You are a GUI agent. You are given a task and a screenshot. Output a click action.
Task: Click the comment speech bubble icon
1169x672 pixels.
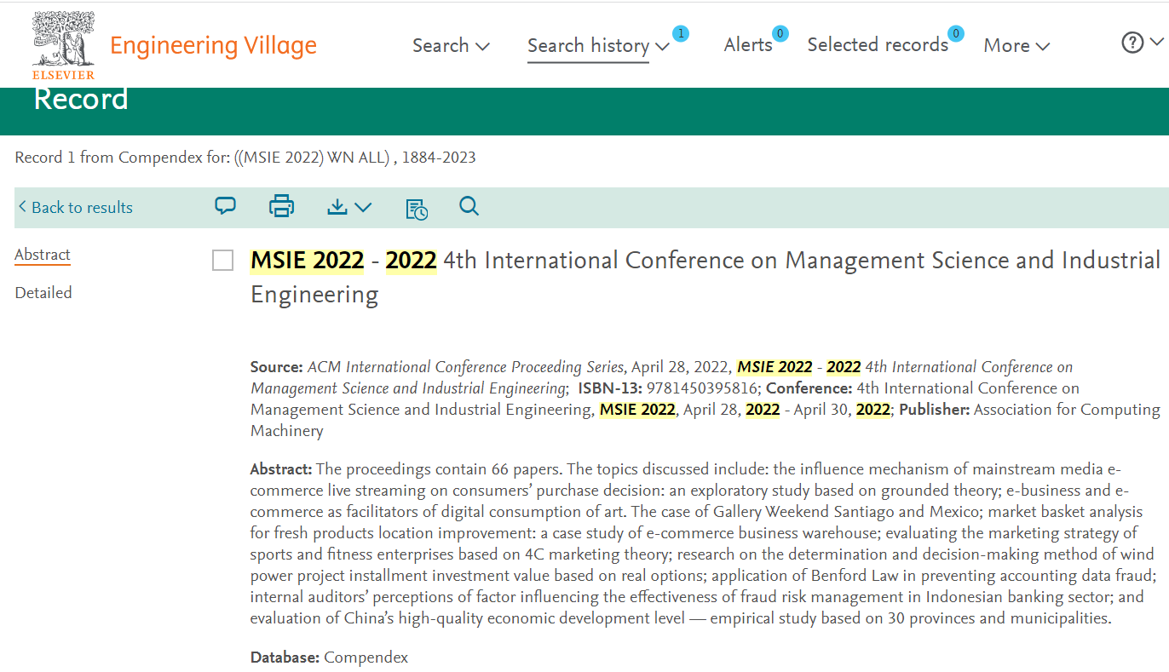click(225, 206)
